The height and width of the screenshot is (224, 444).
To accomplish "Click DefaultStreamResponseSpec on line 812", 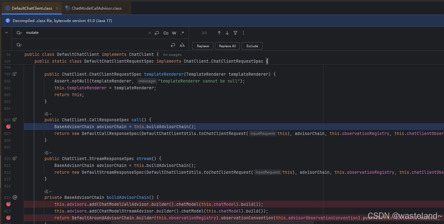I will pyautogui.click(x=113, y=172).
